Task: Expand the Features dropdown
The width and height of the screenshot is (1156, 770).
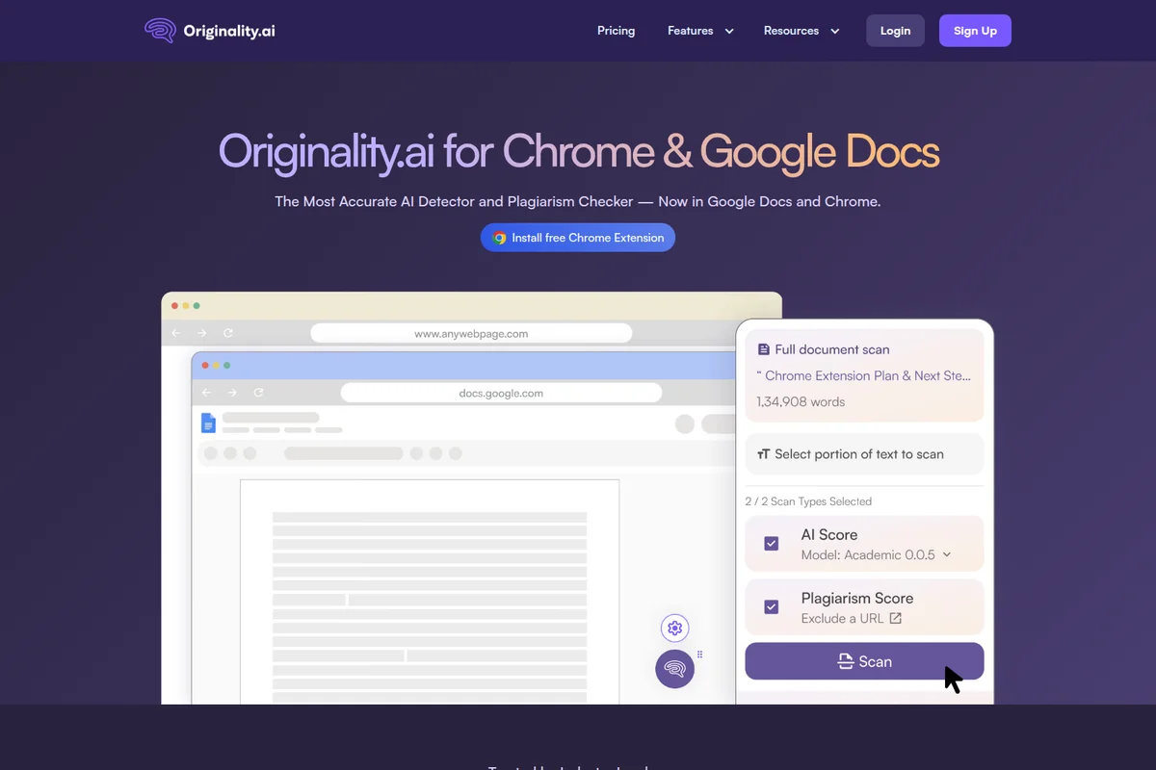Action: click(700, 31)
